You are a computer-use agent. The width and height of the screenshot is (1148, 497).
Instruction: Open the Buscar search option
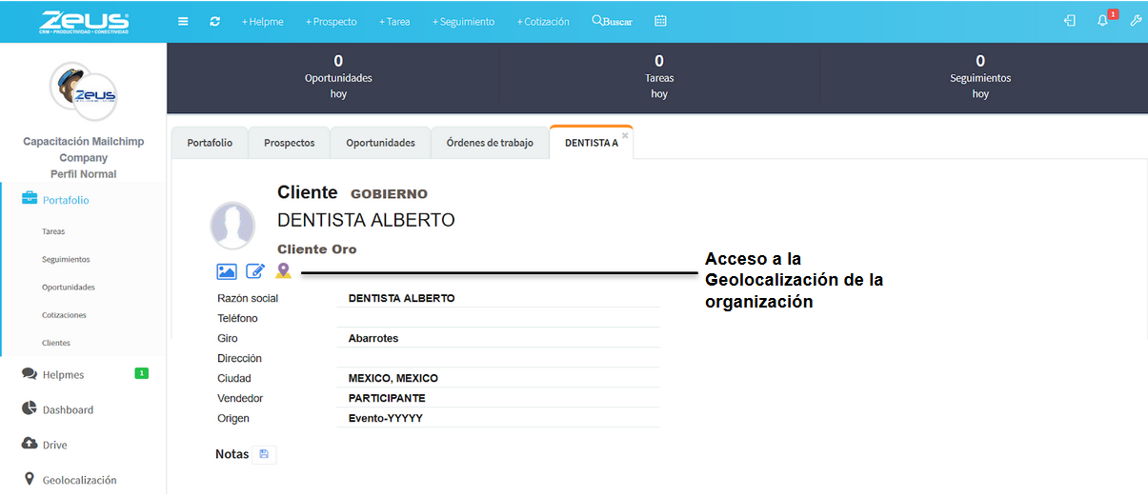pyautogui.click(x=612, y=21)
